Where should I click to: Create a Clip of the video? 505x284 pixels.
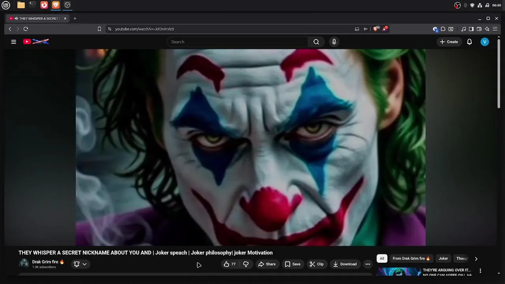tap(316, 264)
